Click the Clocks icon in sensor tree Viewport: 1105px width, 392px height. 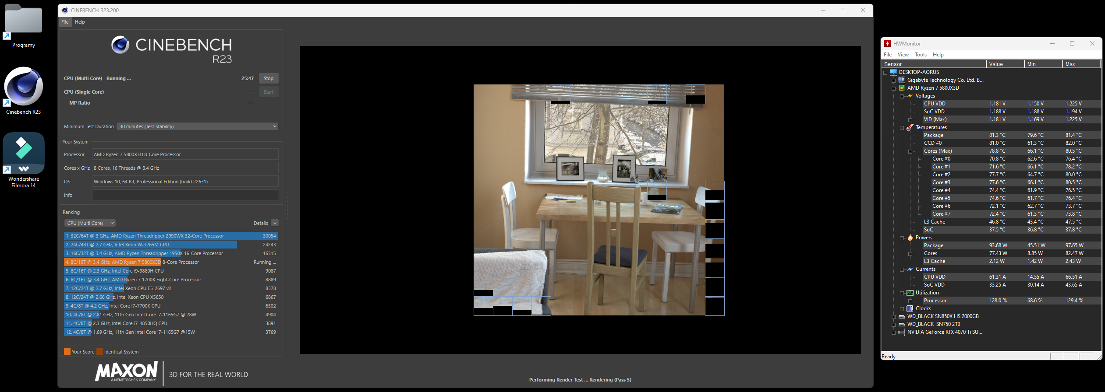click(x=910, y=308)
